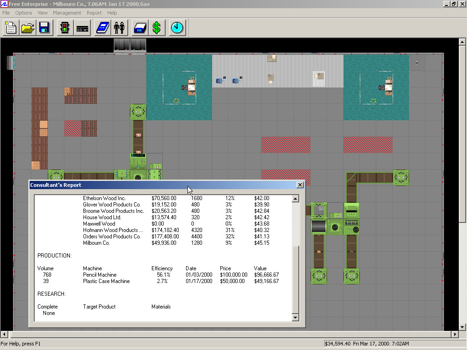Open the Management menu
Image resolution: width=467 pixels, height=350 pixels.
coord(67,13)
